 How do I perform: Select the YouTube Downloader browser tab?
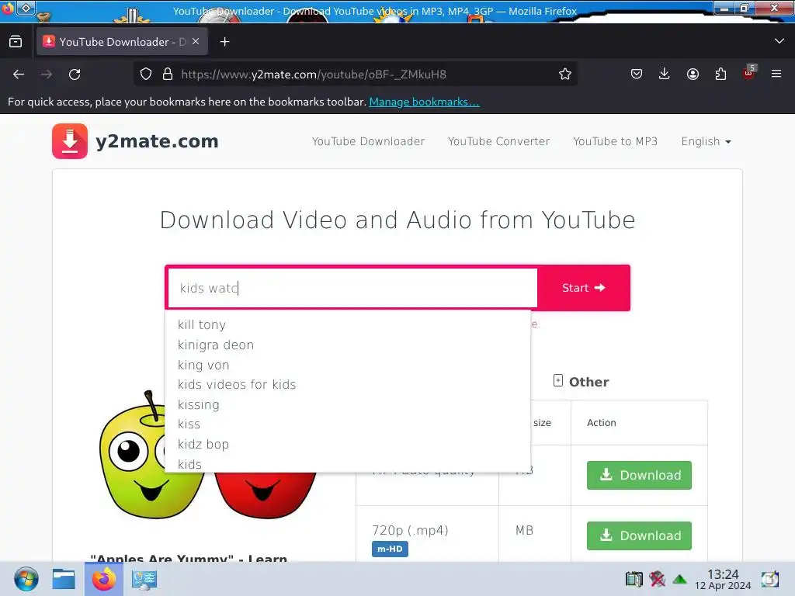click(122, 42)
